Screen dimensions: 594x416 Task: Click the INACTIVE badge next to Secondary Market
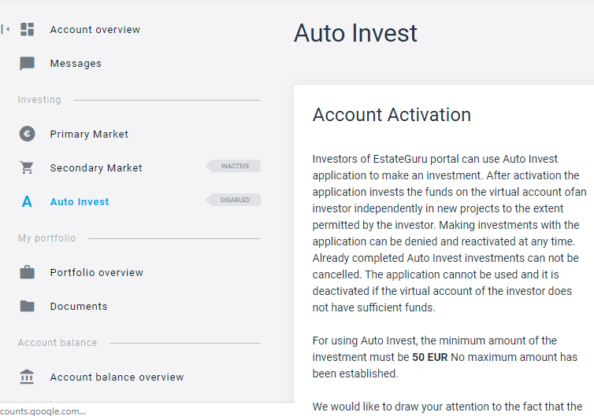tap(235, 166)
